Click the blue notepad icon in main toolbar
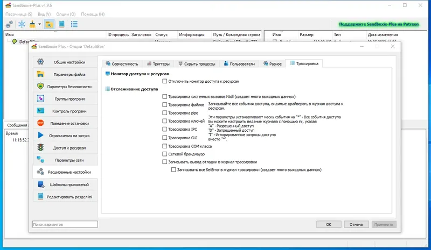This screenshot has height=250, width=431. point(61,24)
